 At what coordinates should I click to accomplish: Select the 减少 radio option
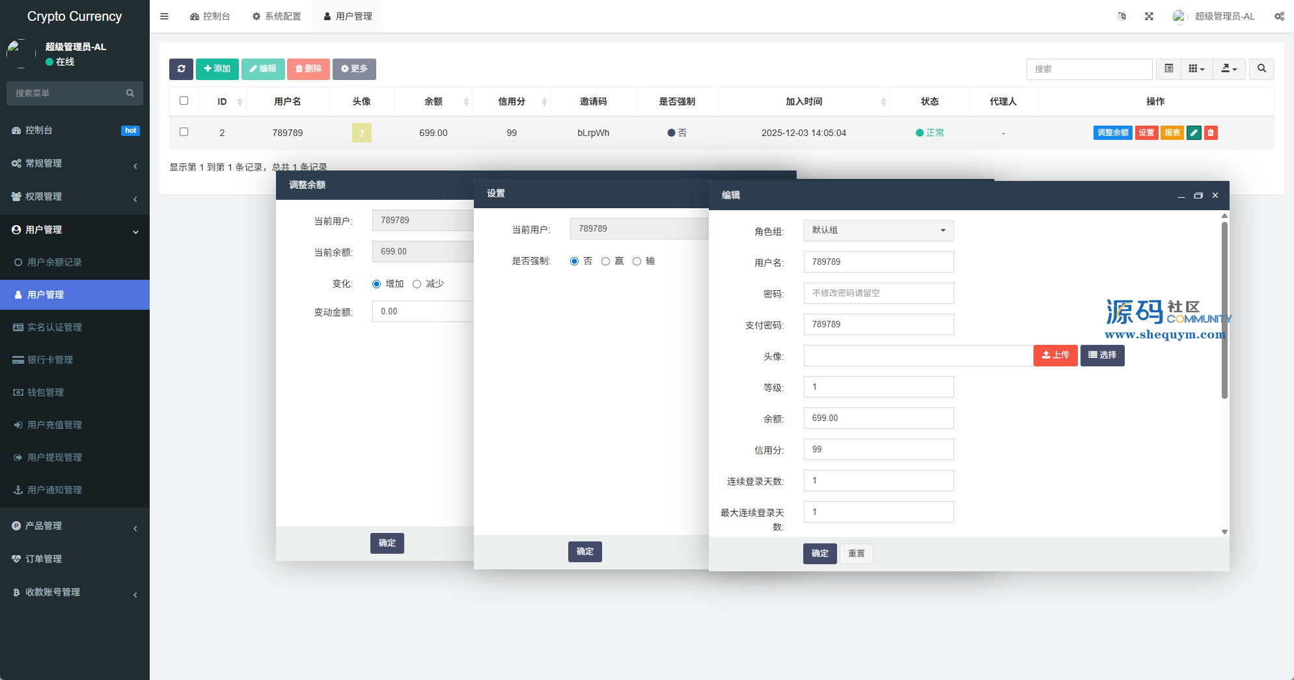[417, 284]
